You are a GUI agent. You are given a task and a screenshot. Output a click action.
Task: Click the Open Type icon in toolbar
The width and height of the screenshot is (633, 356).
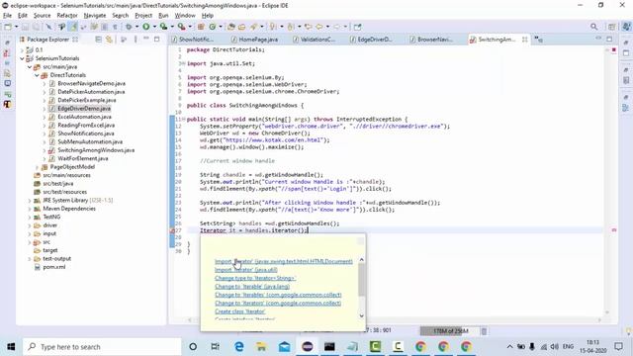click(x=231, y=27)
